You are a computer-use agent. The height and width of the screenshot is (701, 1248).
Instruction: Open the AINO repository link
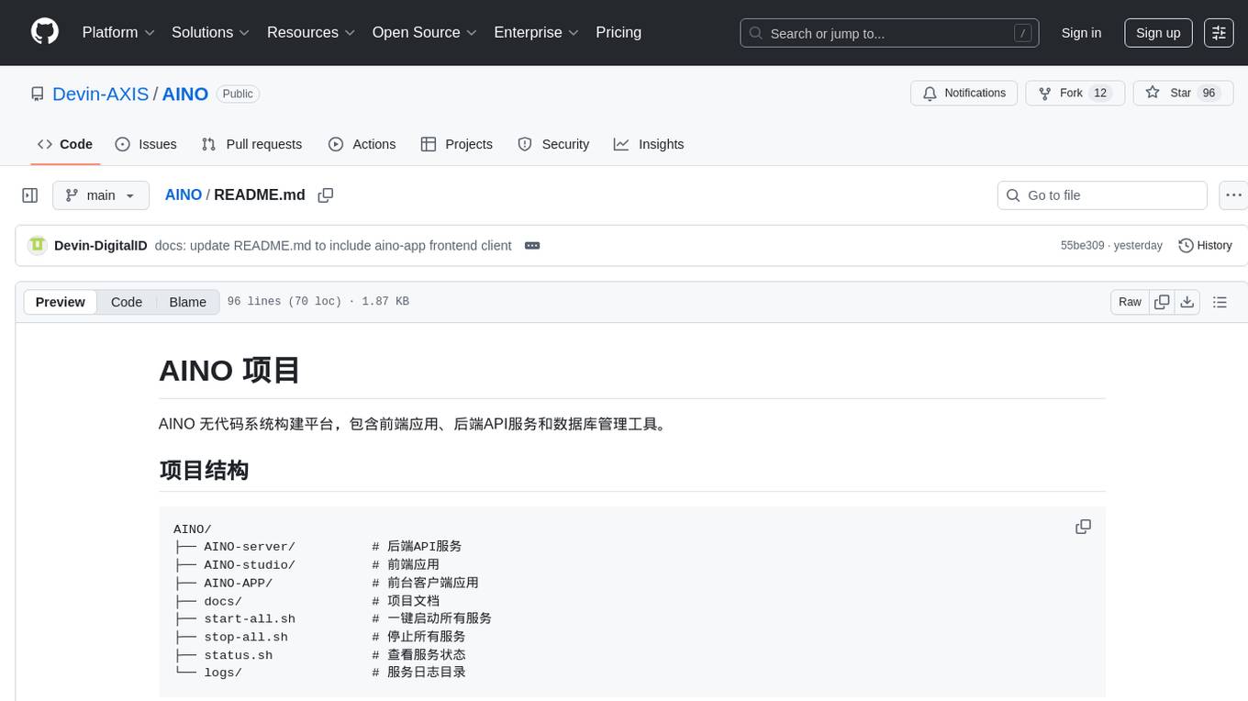click(185, 94)
